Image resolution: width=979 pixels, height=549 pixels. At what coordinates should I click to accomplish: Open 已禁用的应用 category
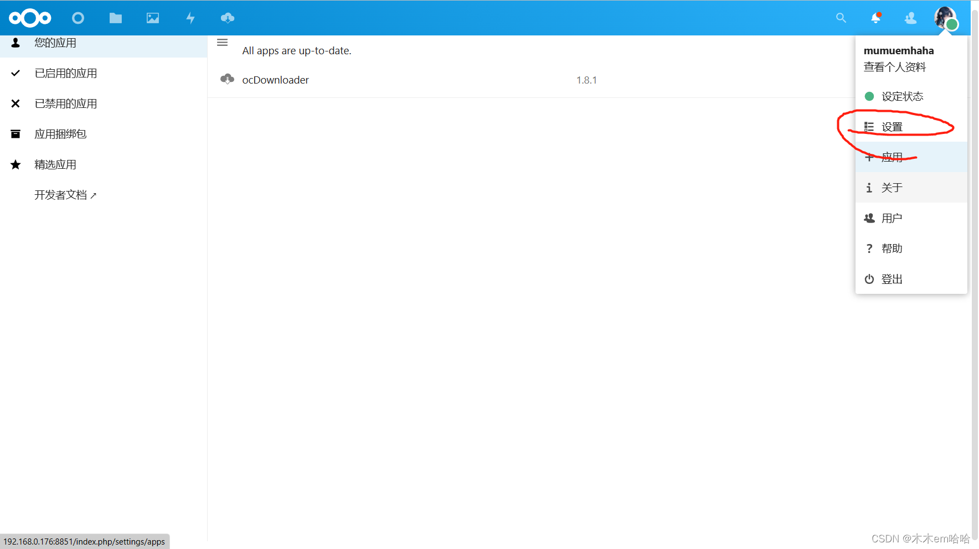coord(65,103)
